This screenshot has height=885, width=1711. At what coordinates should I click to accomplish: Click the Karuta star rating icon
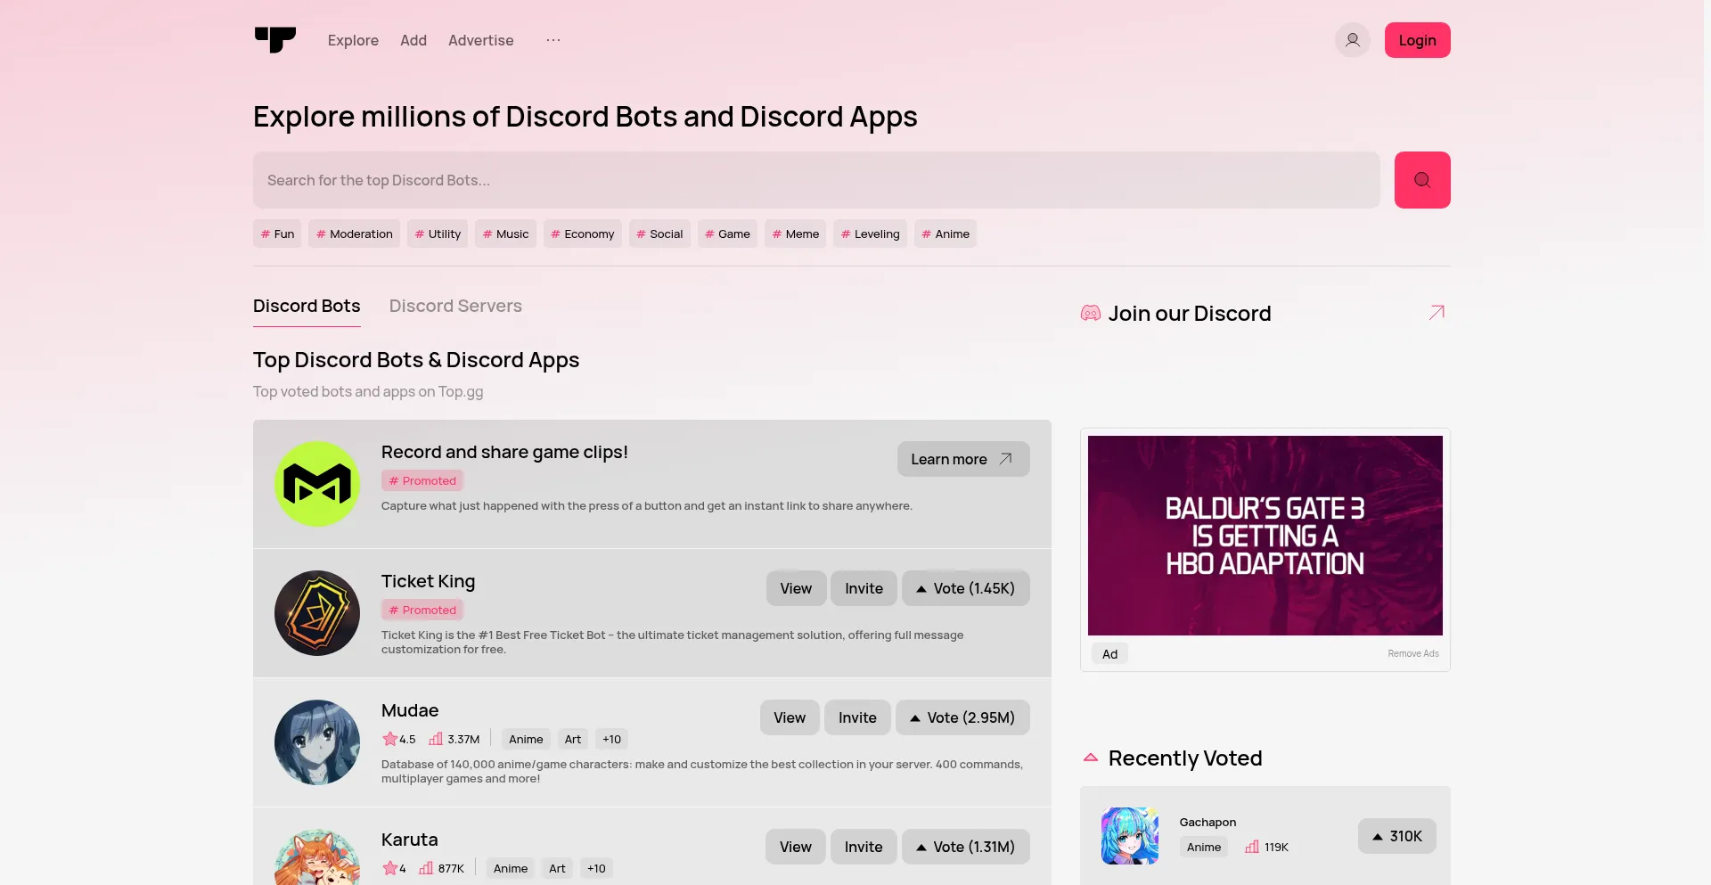point(389,868)
